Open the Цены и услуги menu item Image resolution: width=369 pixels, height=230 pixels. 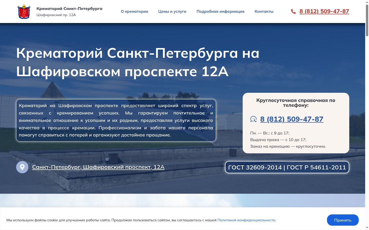pos(172,11)
